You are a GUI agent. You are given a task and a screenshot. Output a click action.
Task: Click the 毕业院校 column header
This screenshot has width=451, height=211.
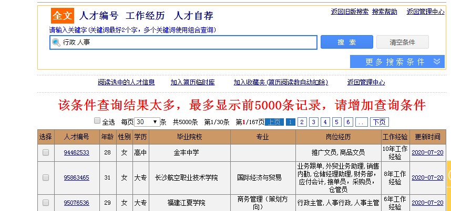190,137
